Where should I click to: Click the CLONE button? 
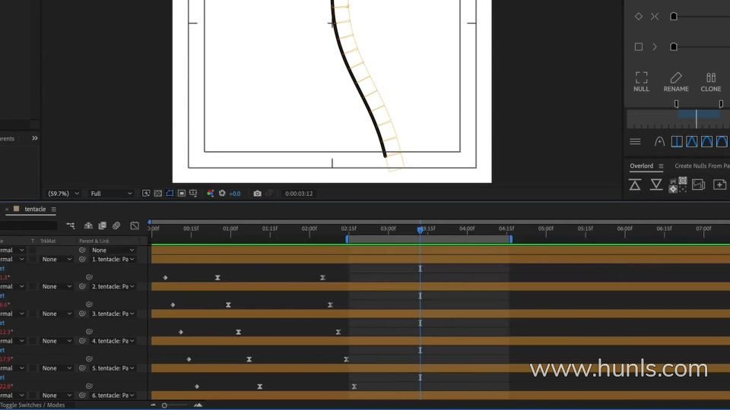(x=711, y=81)
